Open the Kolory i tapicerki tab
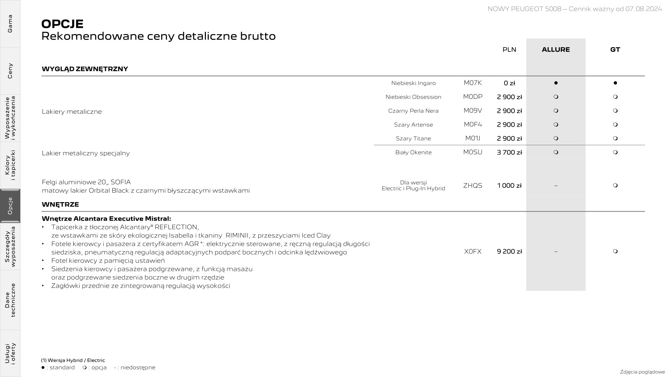 coord(10,165)
